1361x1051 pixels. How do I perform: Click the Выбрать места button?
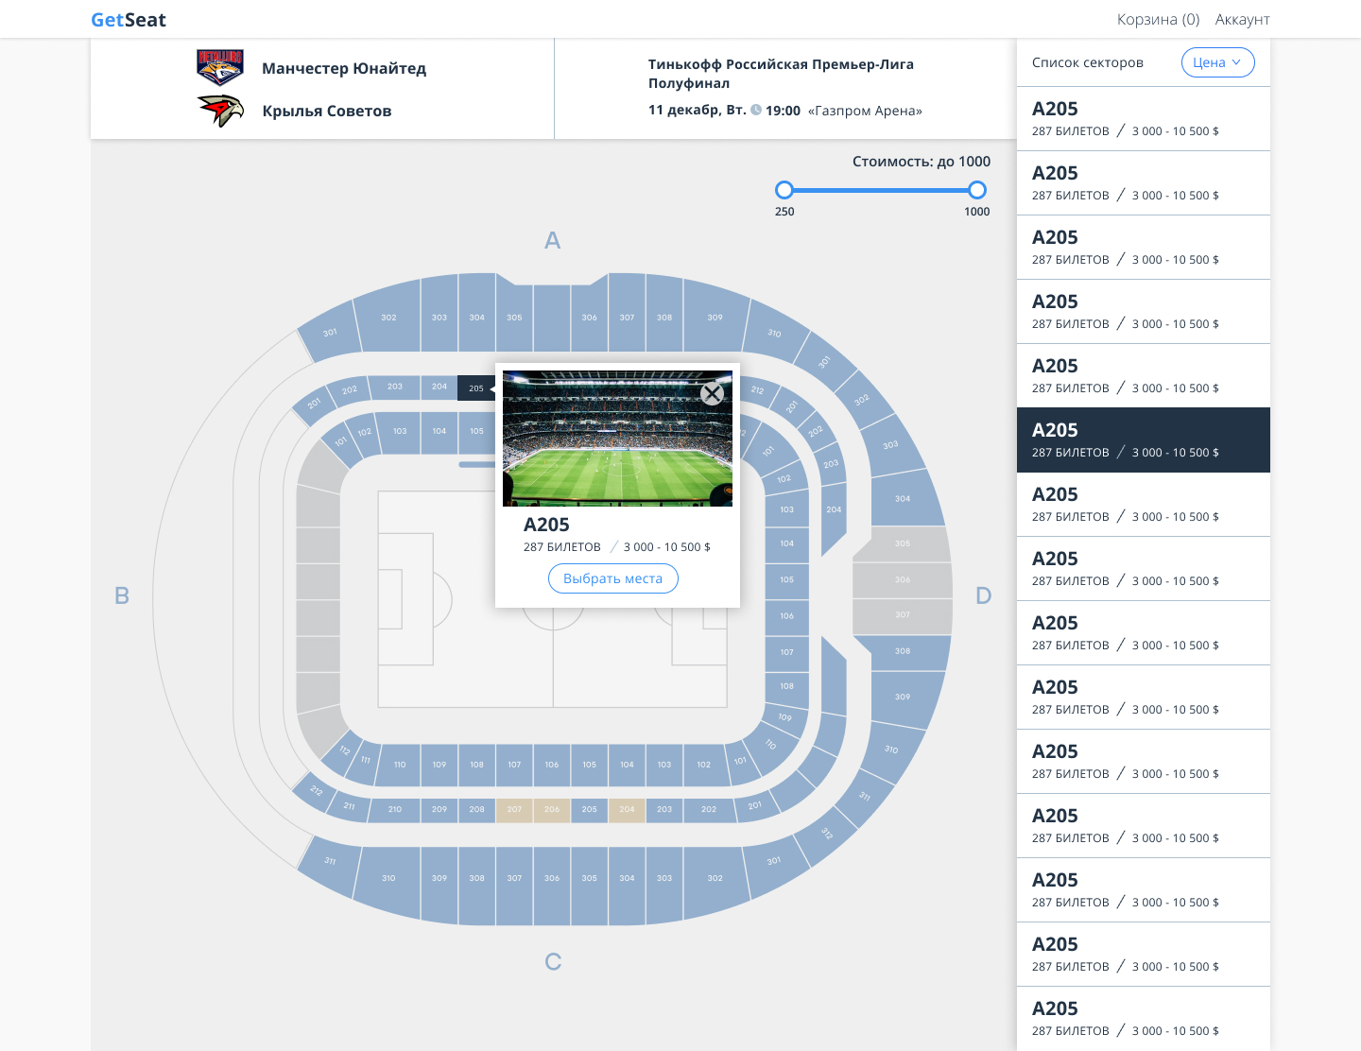pos(613,578)
